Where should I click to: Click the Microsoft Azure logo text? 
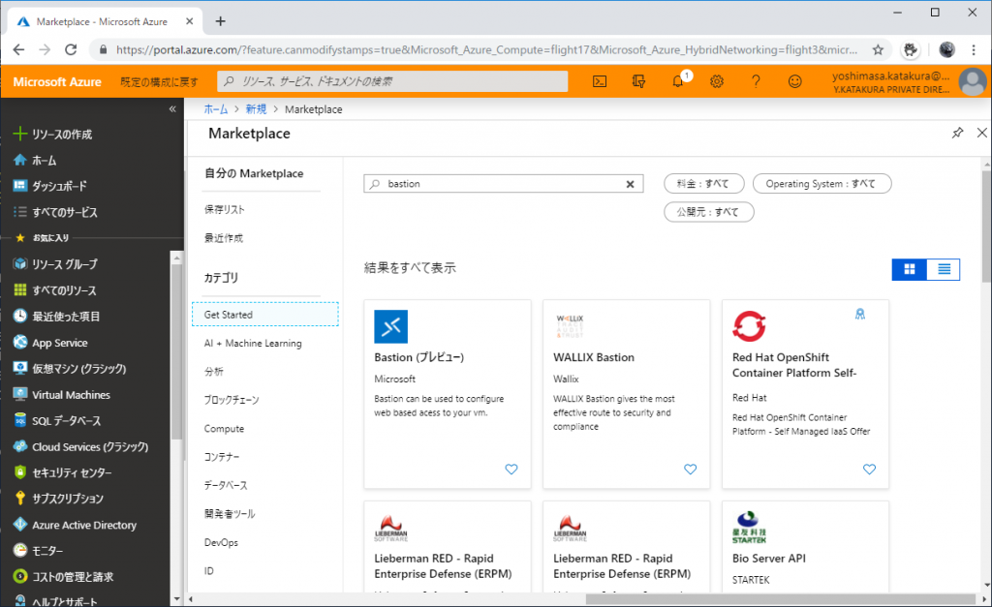tap(57, 81)
